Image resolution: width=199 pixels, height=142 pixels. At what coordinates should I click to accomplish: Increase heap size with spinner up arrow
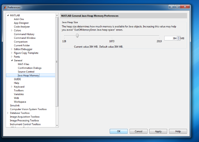(179, 37)
